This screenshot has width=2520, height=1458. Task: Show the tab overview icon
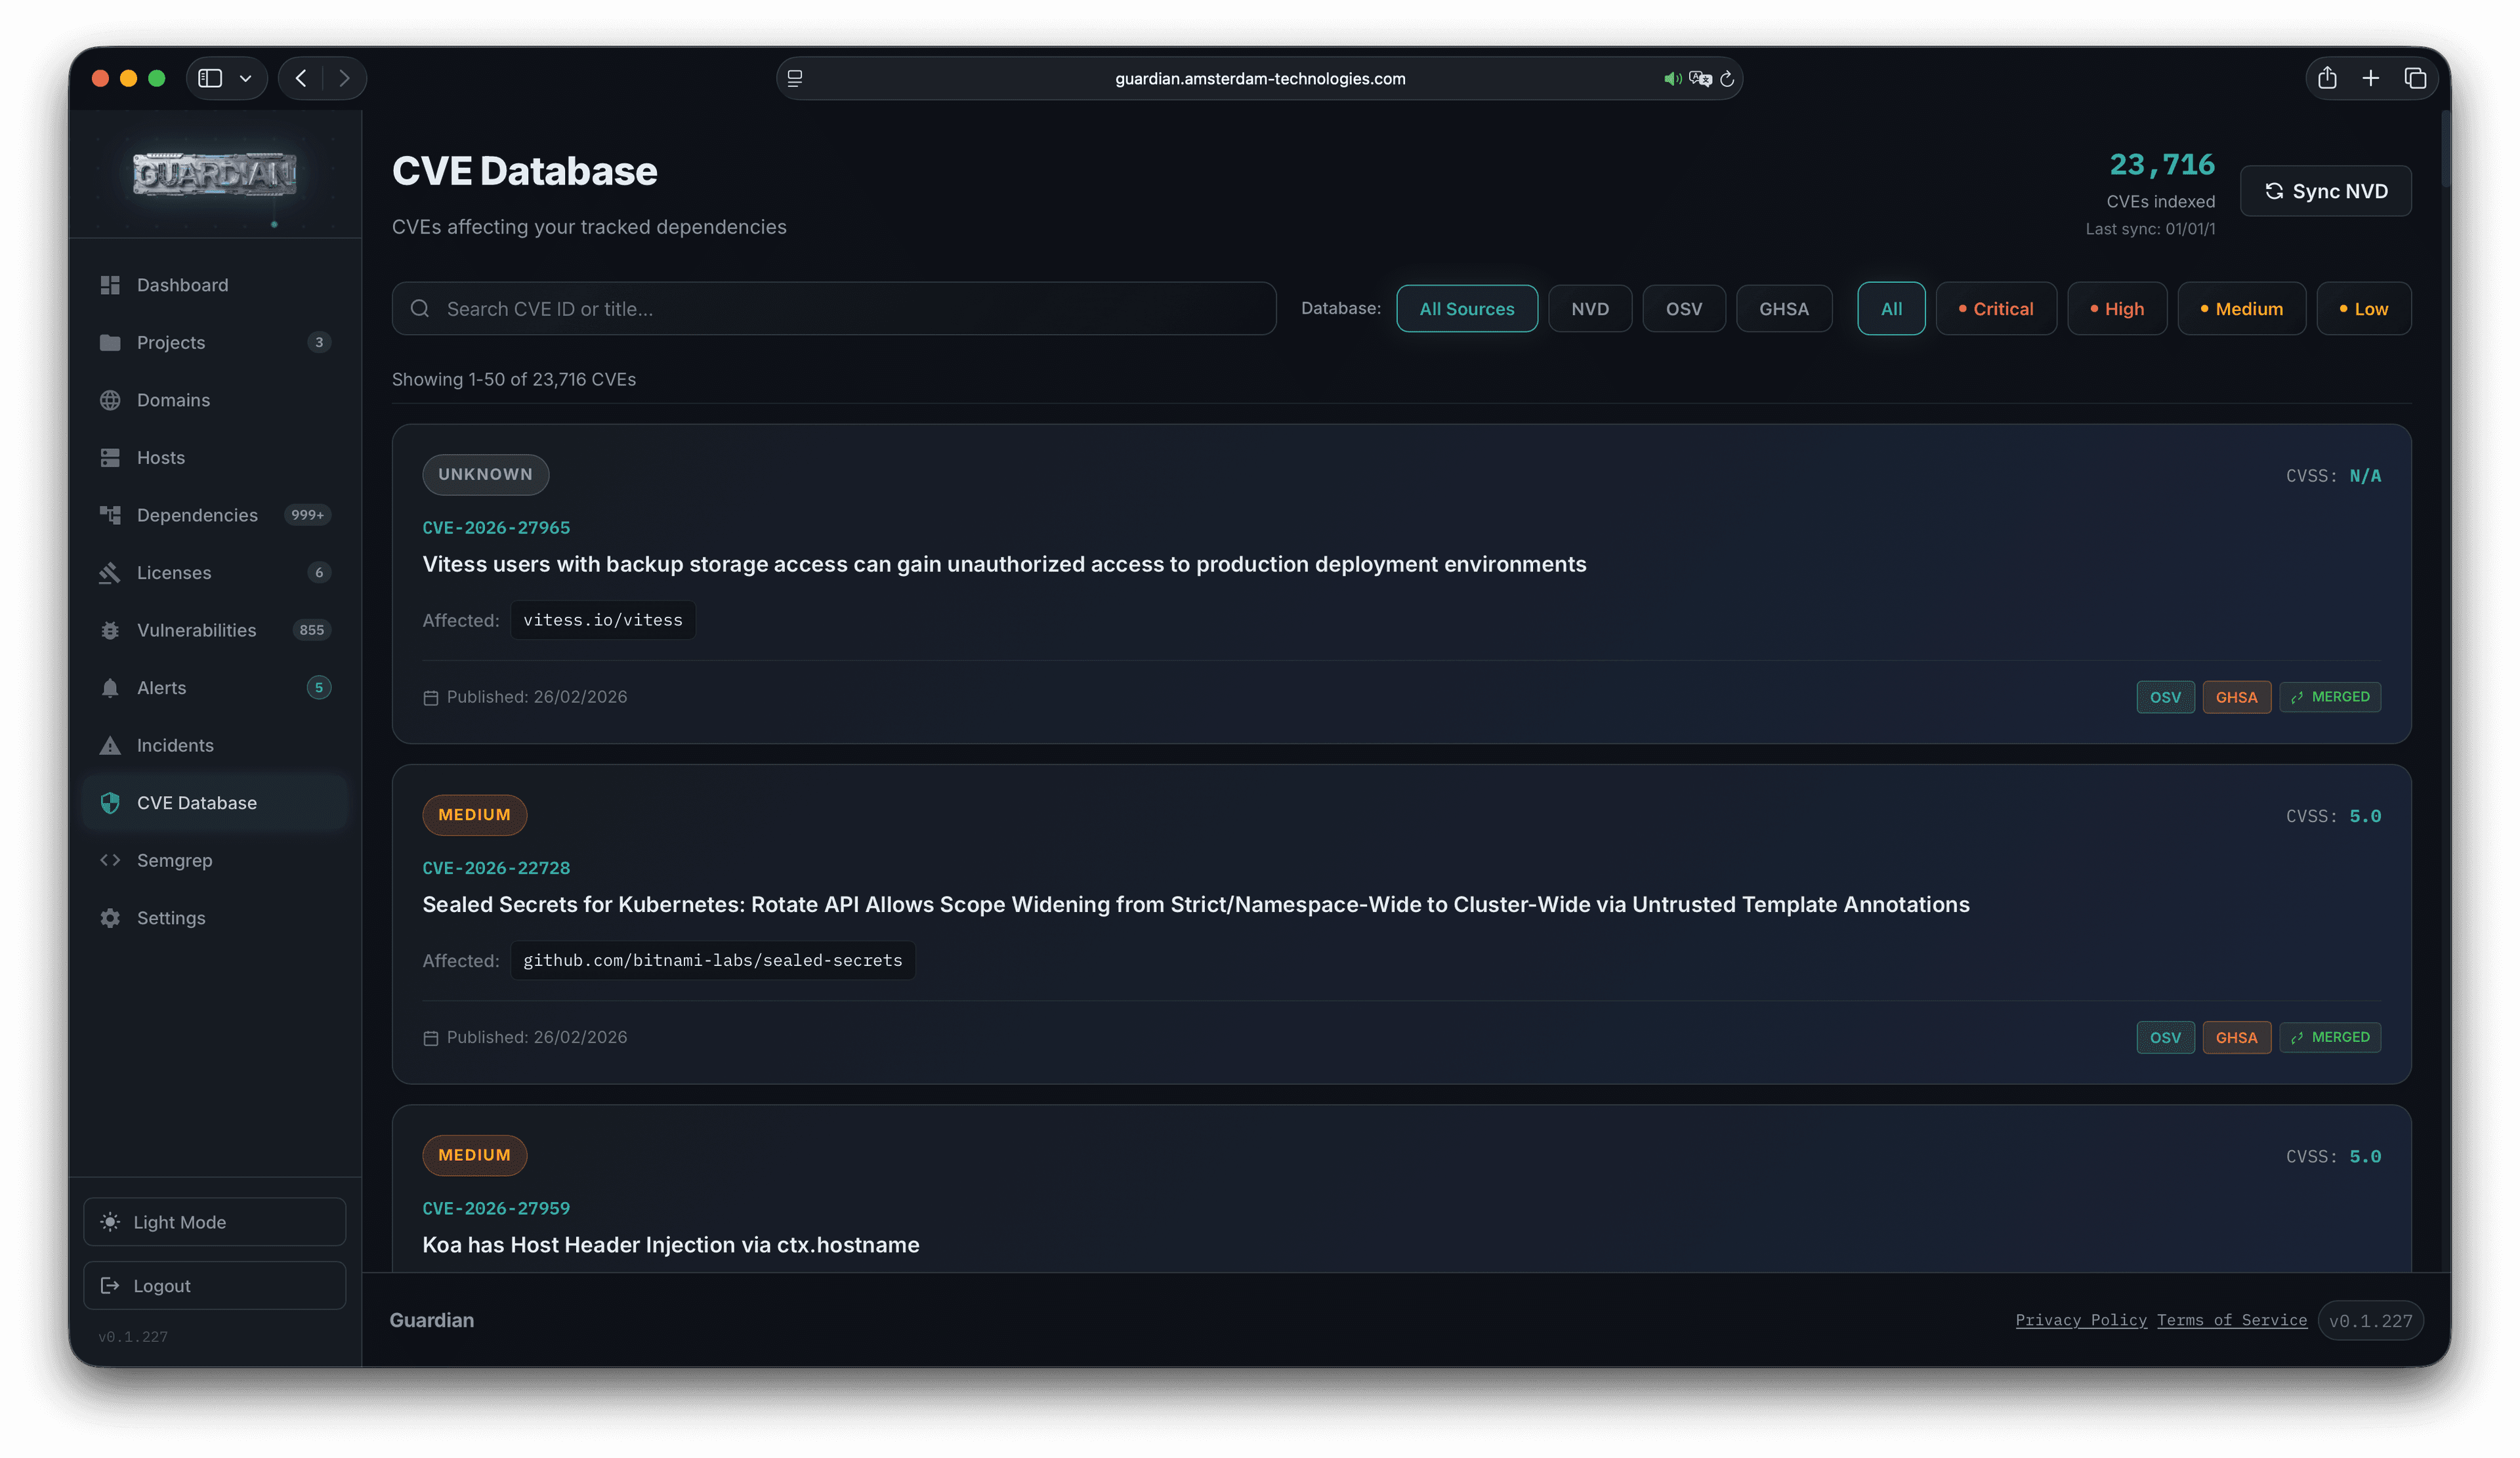coord(2415,78)
